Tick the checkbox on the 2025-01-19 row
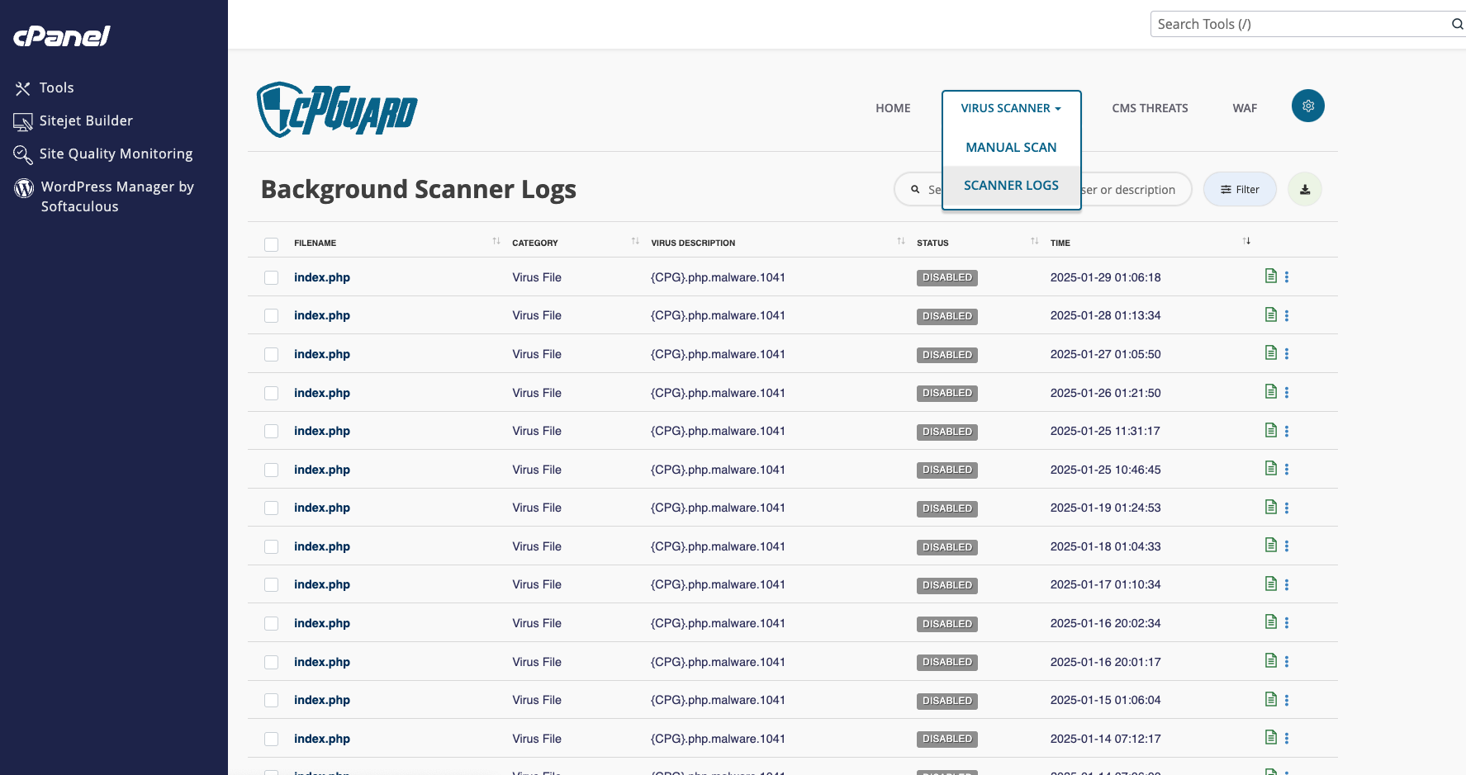This screenshot has width=1466, height=775. (271, 508)
